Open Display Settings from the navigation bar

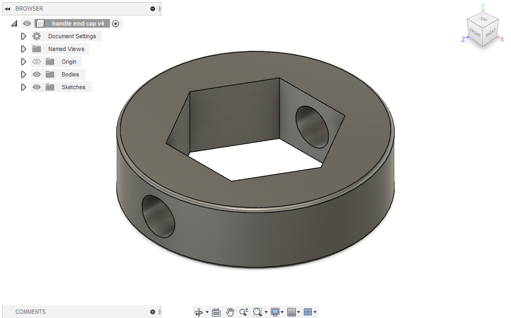click(274, 312)
